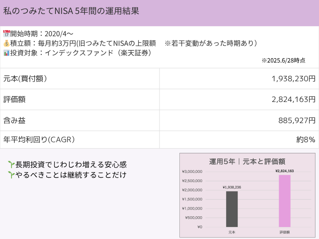Click the seedling icon beside 長期投資
The image size is (319, 239).
click(x=12, y=165)
